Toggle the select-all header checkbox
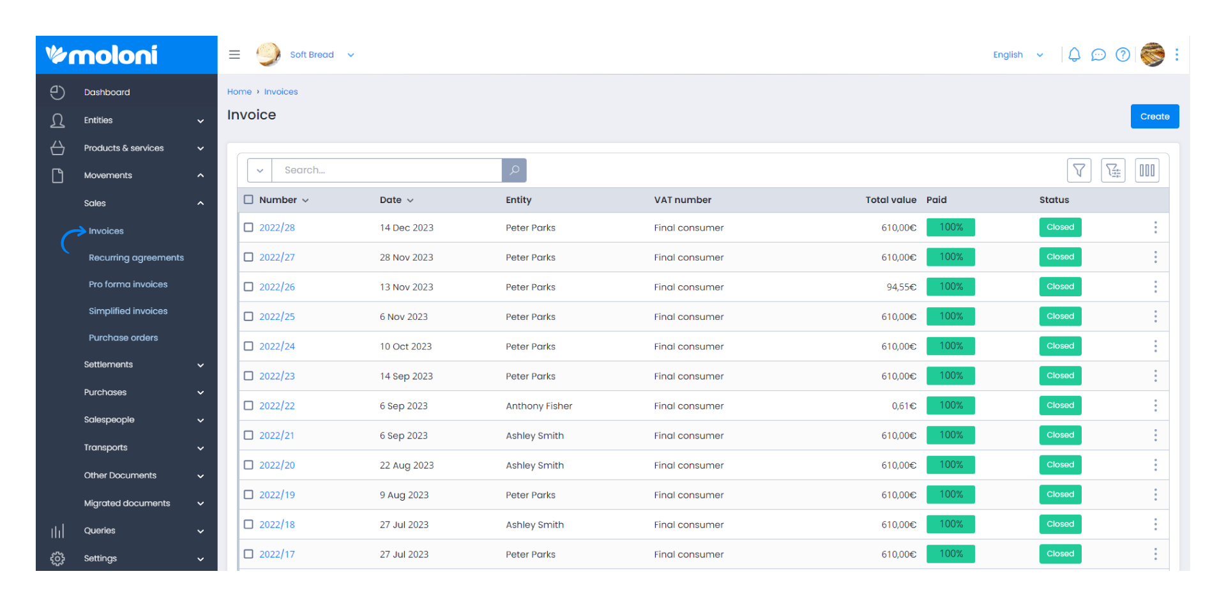Screen dimensions: 1226x606 click(248, 200)
